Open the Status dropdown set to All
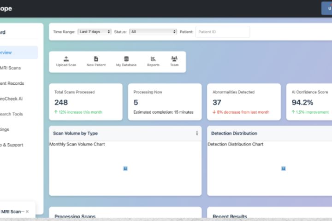This screenshot has height=221, width=332. tap(153, 32)
